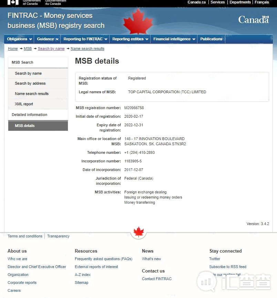Viewport: 277px width, 298px height.
Task: Expand the Financial intelligence menu
Action: 174,39
